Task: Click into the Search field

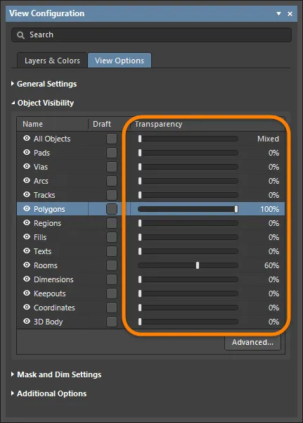Action: (152, 34)
